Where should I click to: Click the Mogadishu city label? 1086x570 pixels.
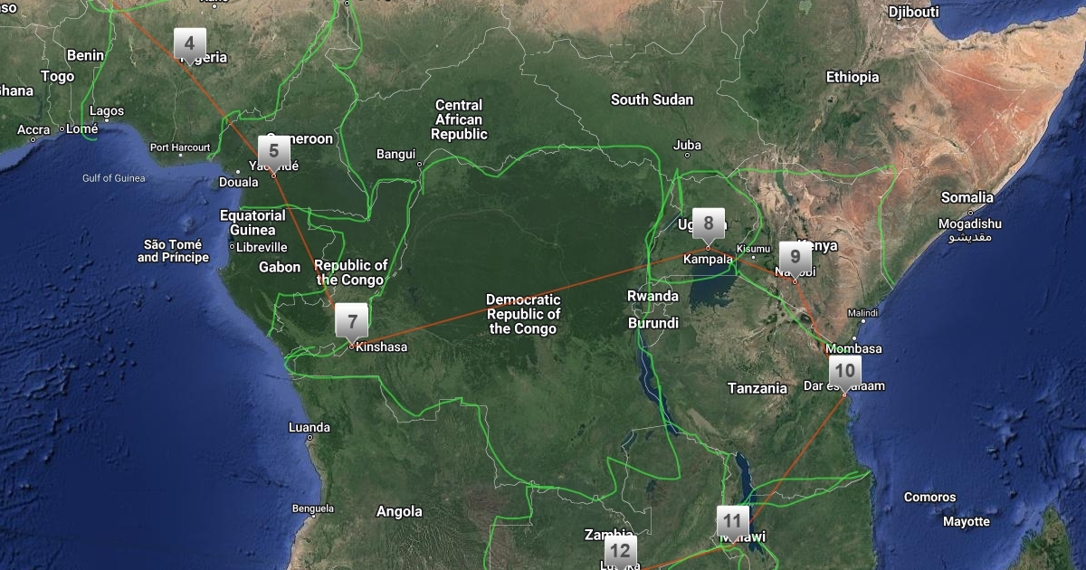(x=969, y=223)
